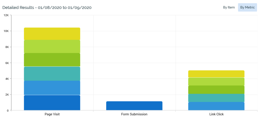Click the Detailed Results date range title

(47, 7)
